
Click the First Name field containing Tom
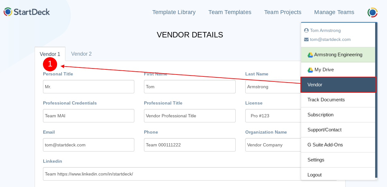190,87
